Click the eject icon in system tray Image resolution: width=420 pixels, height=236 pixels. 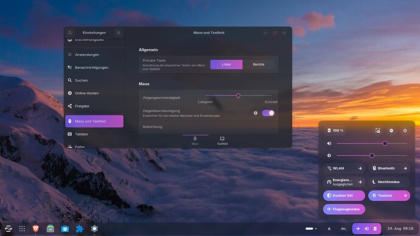(x=329, y=229)
